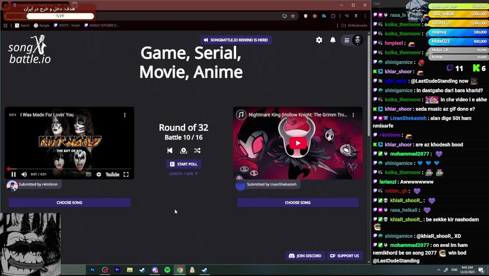Viewport: 489px width, 276px height.
Task: Open Chrome from the taskbar
Action: 179,270
